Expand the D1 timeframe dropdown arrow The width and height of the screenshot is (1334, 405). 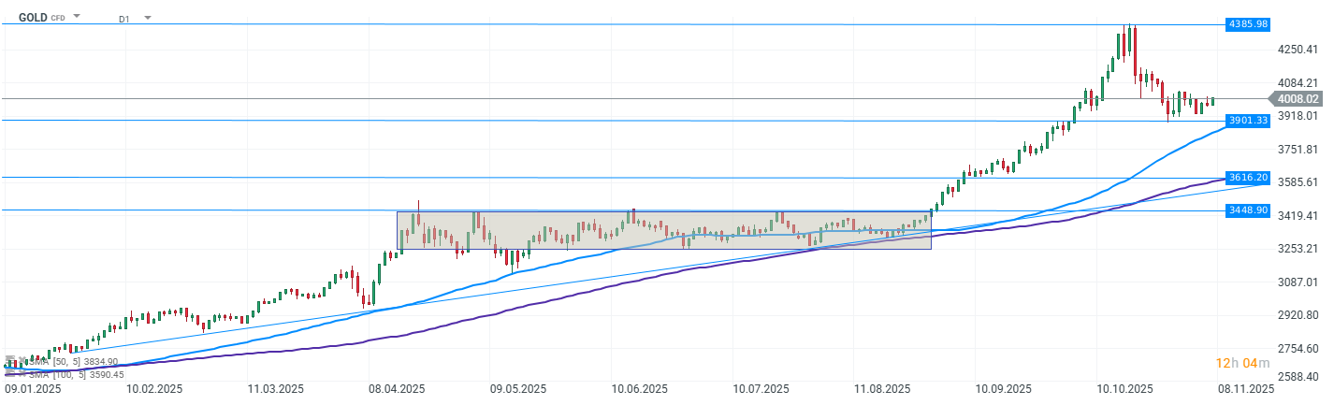pyautogui.click(x=148, y=18)
